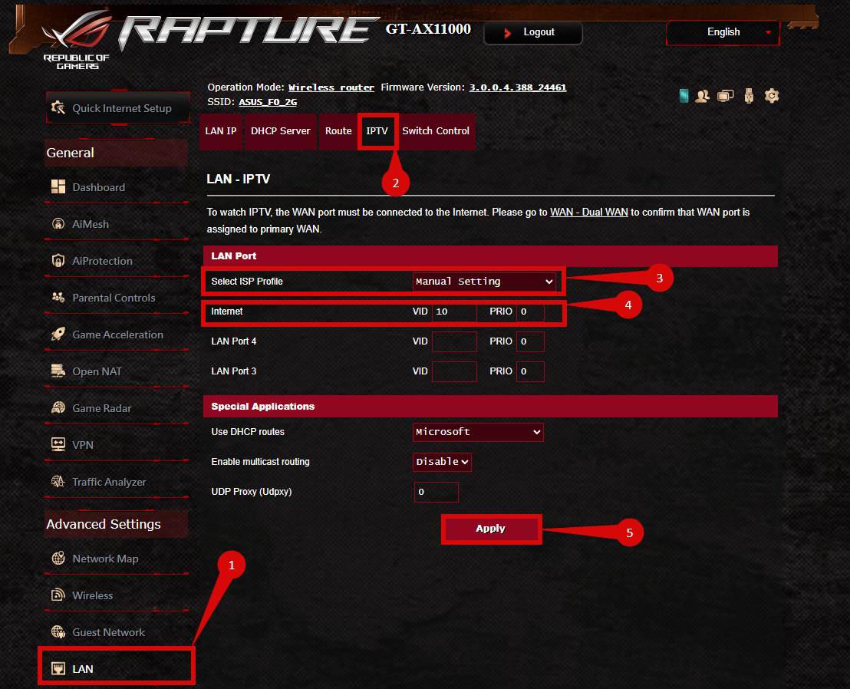The width and height of the screenshot is (850, 689).
Task: Open the guest network users status icon
Action: point(702,96)
